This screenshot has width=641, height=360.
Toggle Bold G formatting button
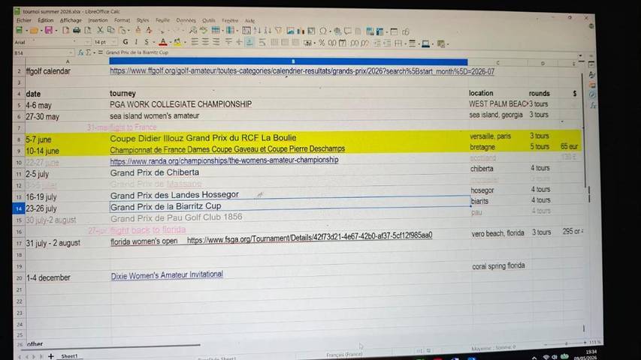[125, 42]
